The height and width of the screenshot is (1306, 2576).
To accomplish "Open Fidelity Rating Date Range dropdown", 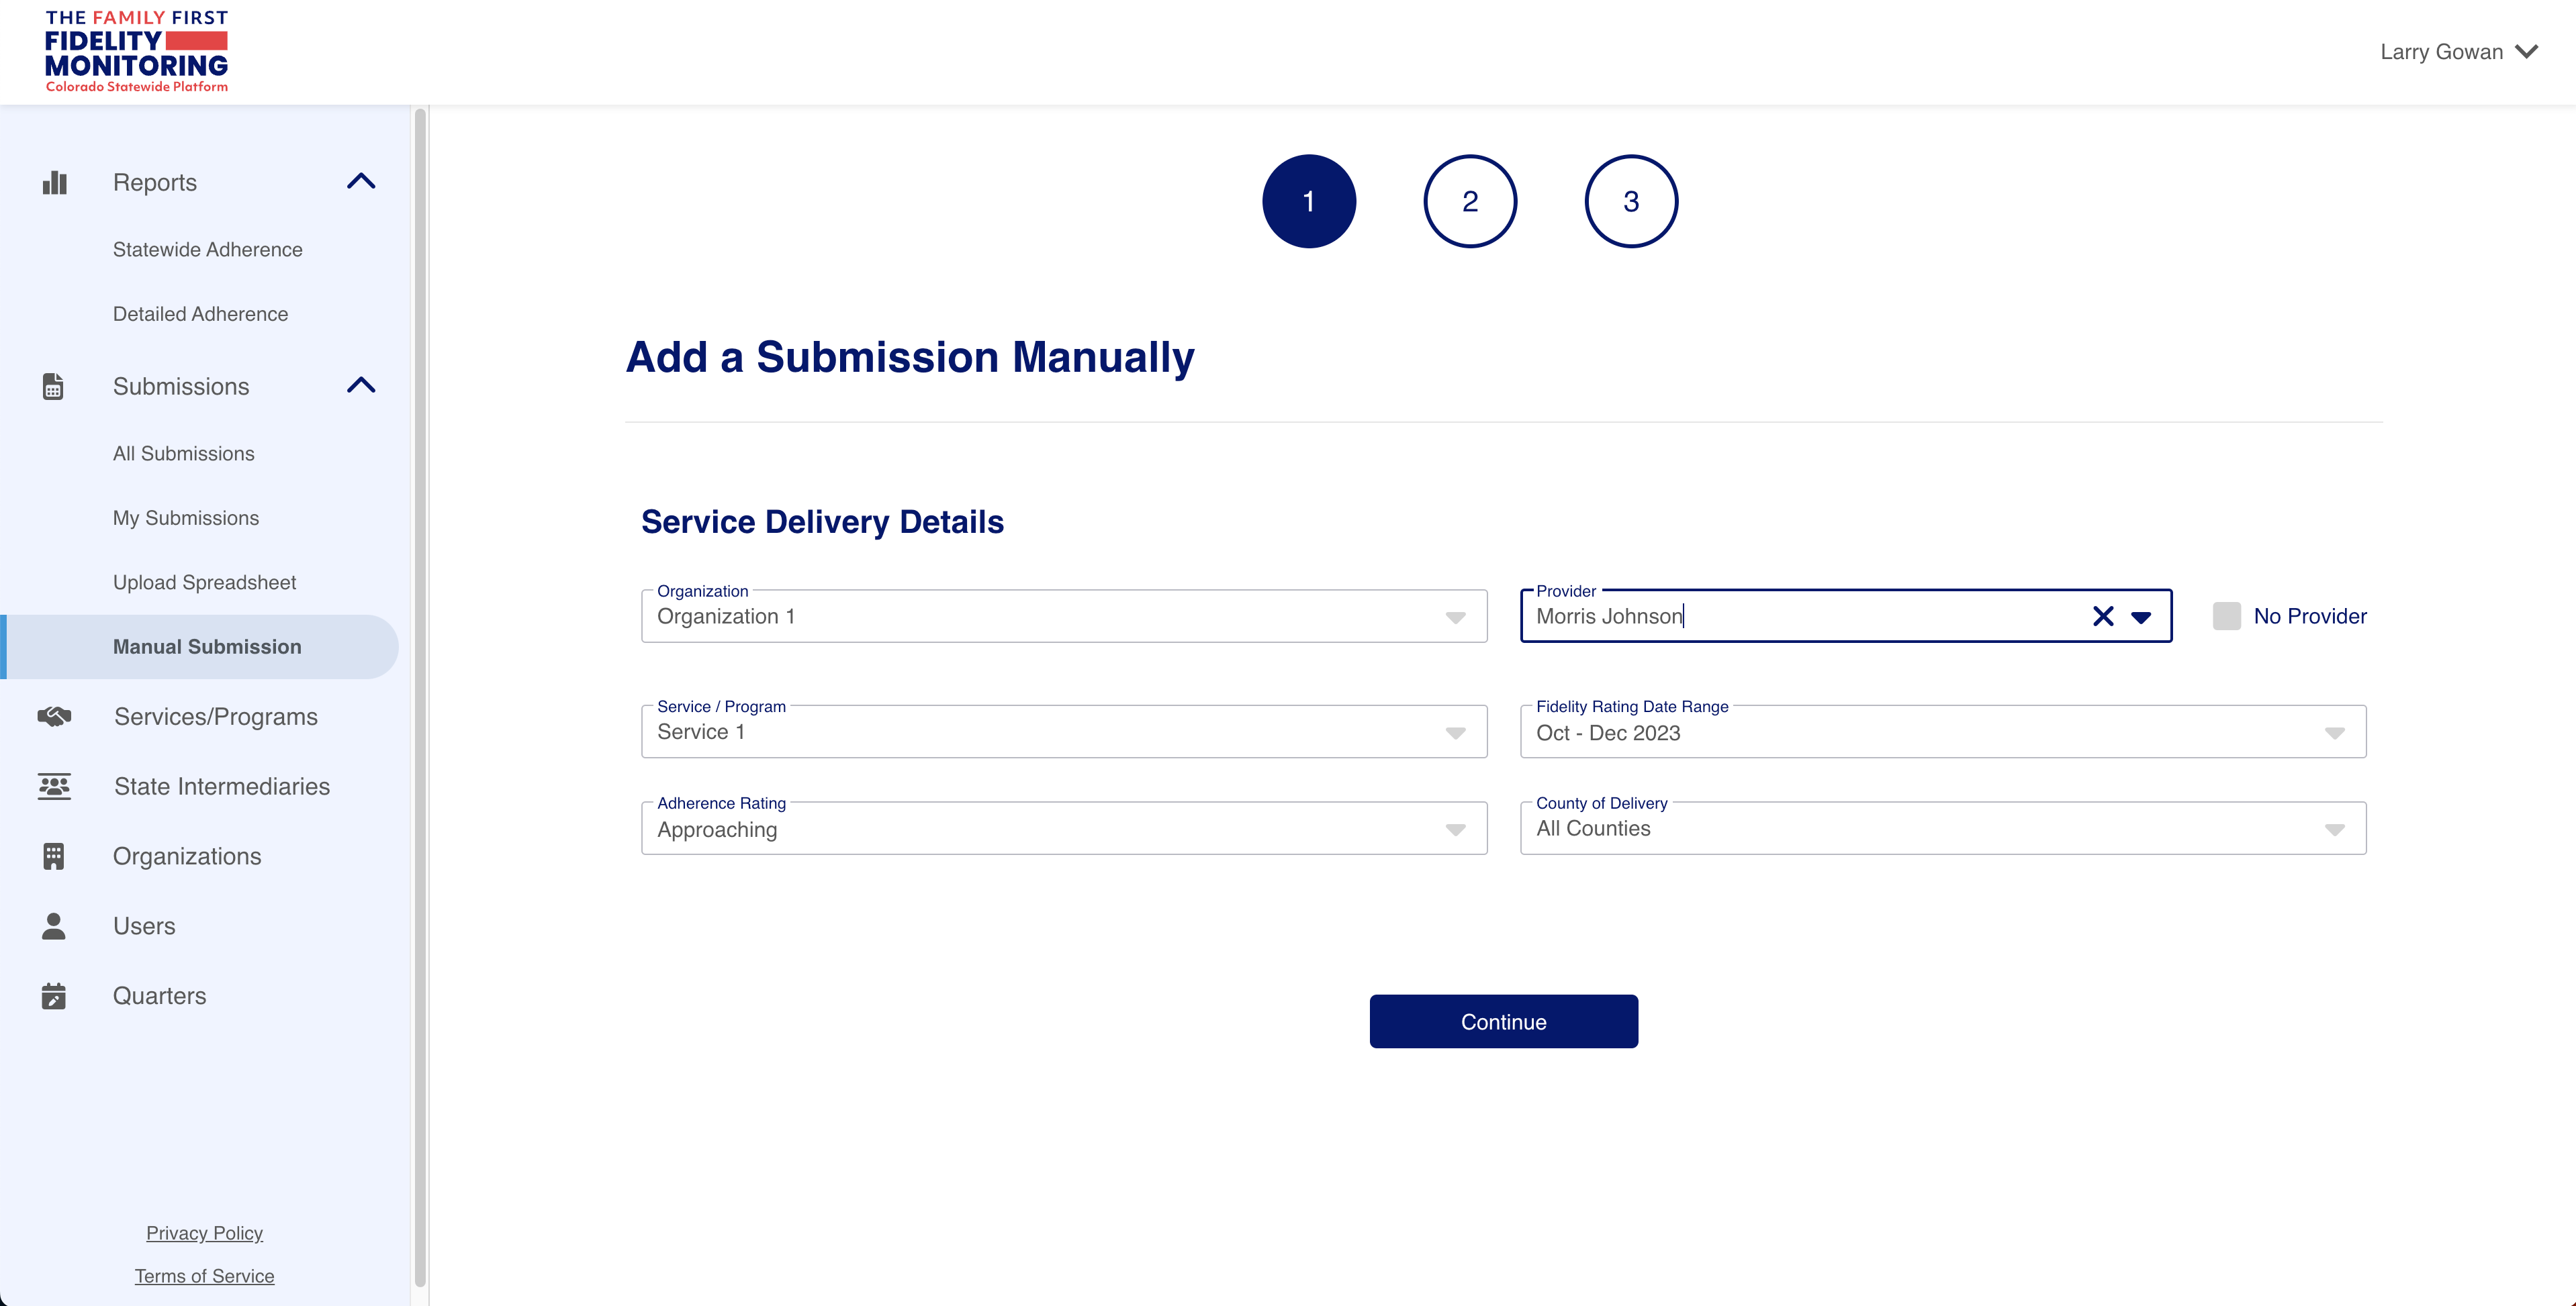I will pos(1942,732).
